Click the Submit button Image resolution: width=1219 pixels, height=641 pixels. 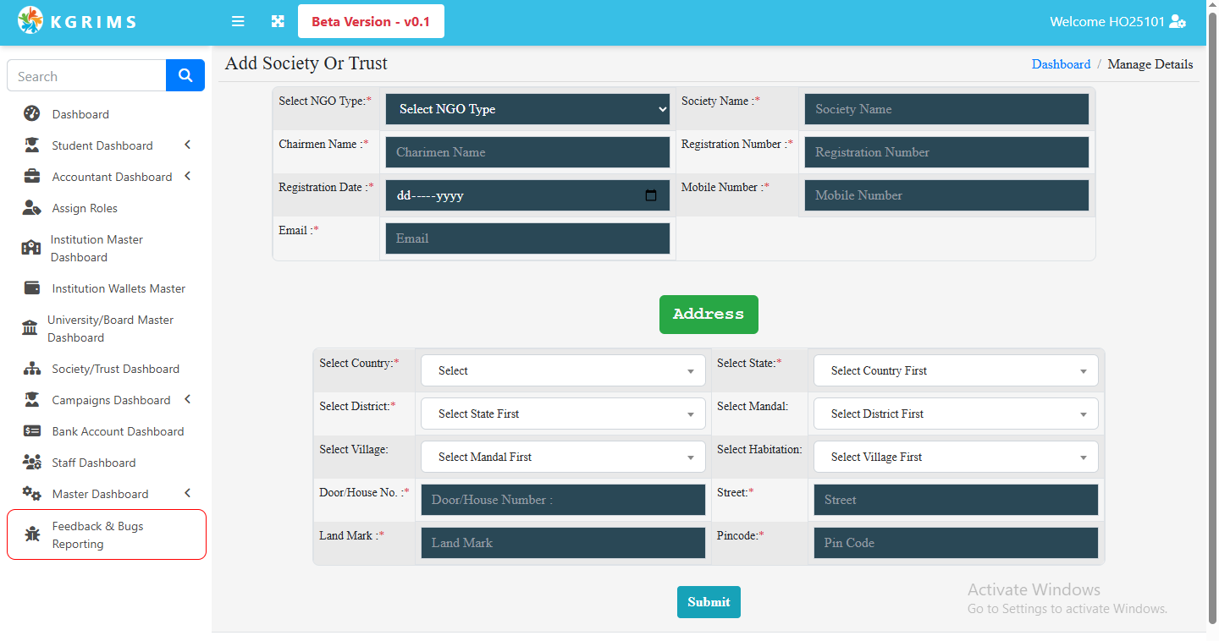pos(709,602)
